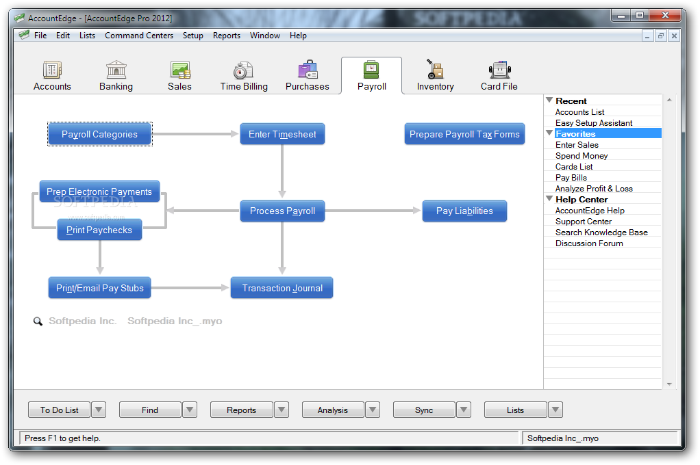The image size is (700, 465).
Task: Click the Analysis button
Action: point(333,410)
